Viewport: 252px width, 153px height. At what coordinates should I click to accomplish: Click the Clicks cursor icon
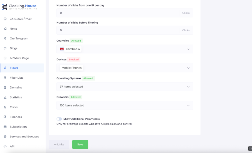pyautogui.click(x=5, y=107)
